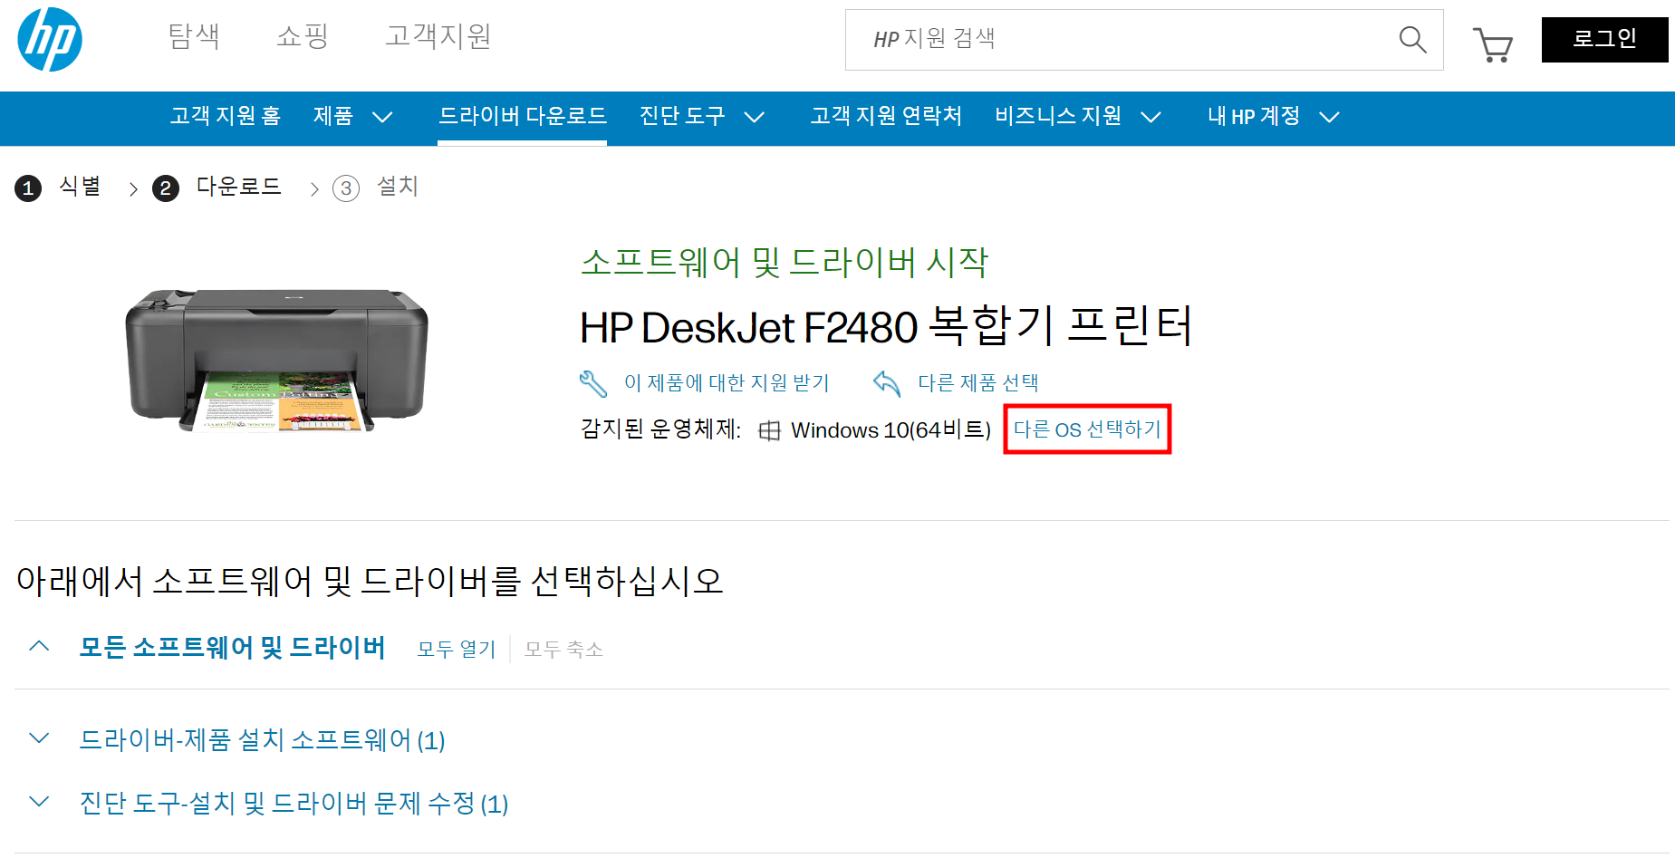
Task: Click the Windows logo next to detected OS
Action: click(x=769, y=431)
